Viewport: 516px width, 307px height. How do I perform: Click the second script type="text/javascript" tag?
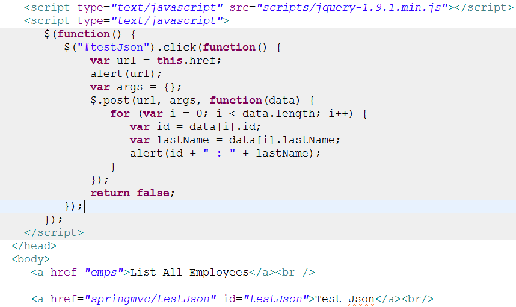126,21
